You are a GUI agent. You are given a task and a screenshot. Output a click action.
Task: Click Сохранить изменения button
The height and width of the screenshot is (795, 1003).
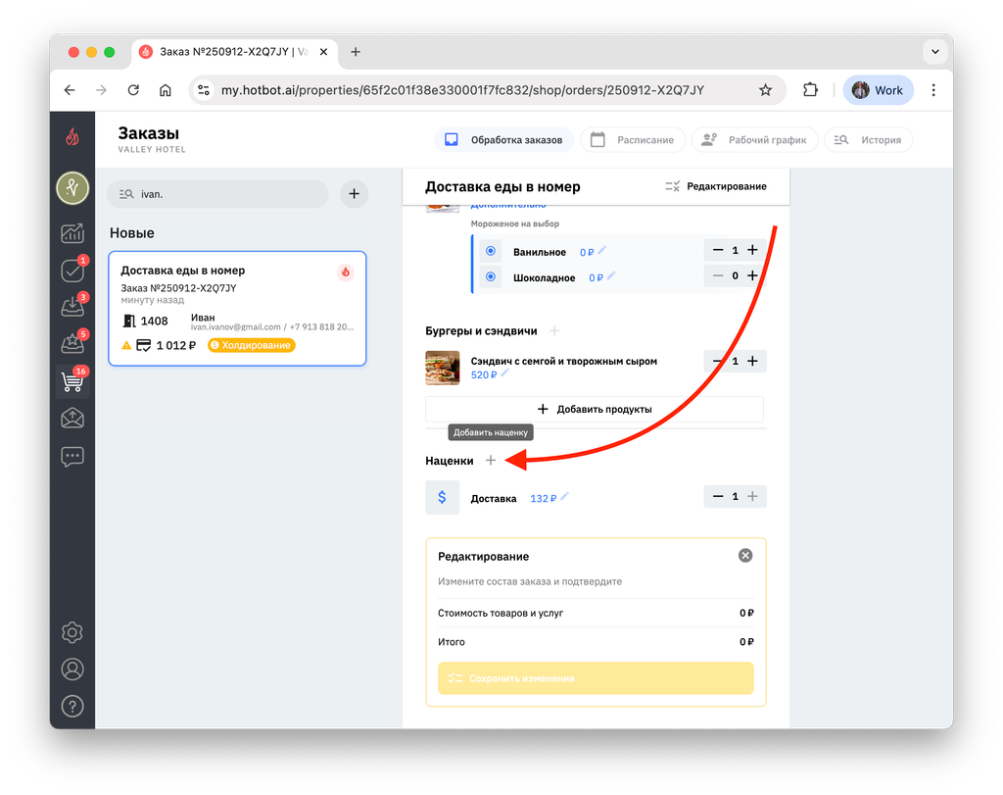pos(596,678)
